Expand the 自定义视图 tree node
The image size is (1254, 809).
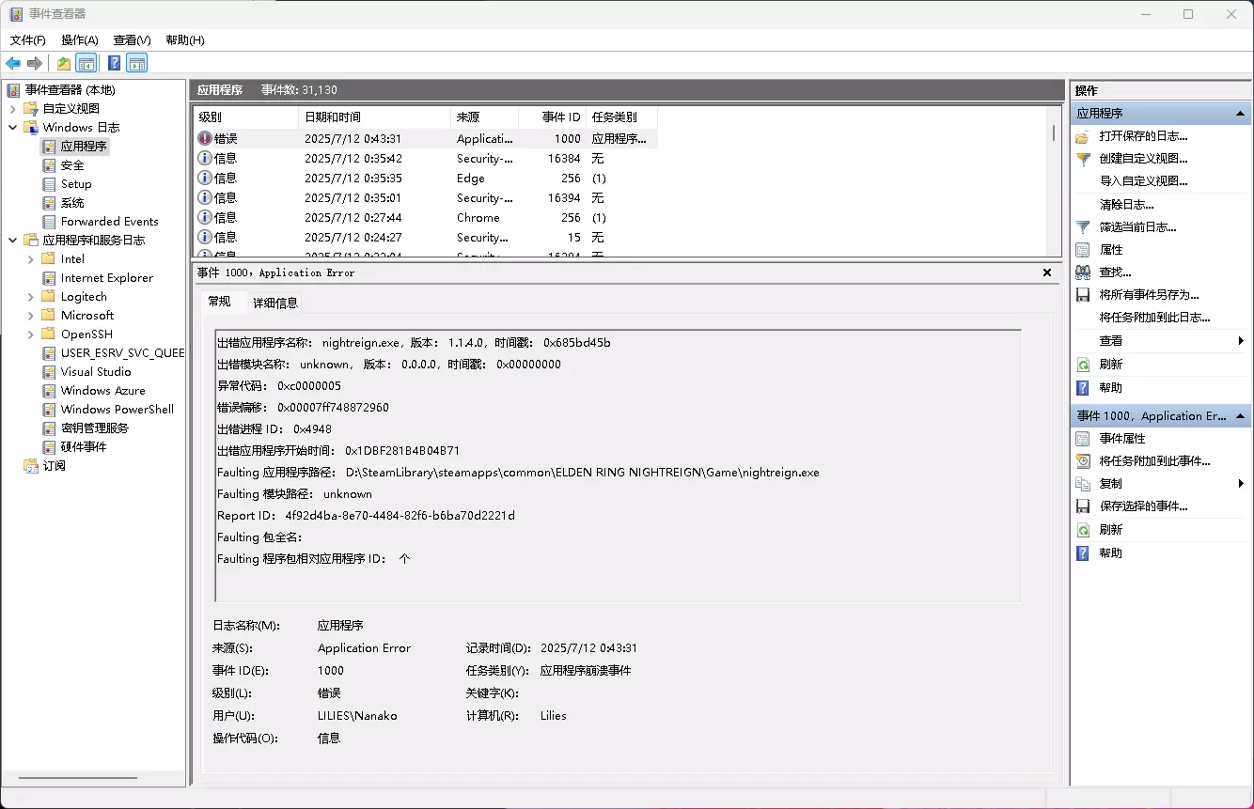(13, 109)
